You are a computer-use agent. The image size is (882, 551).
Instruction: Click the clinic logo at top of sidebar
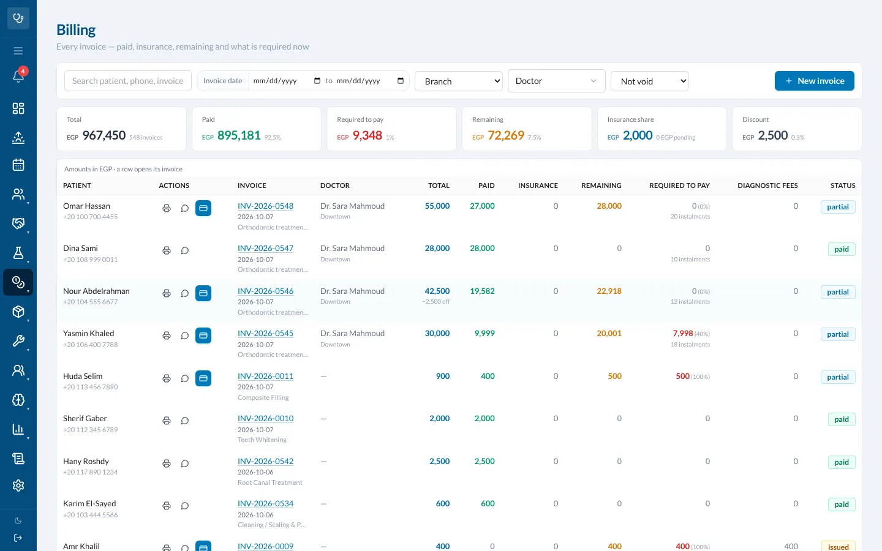tap(18, 18)
